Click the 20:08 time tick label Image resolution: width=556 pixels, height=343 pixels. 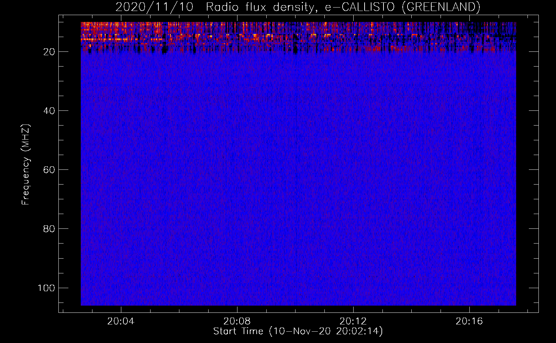coord(237,321)
